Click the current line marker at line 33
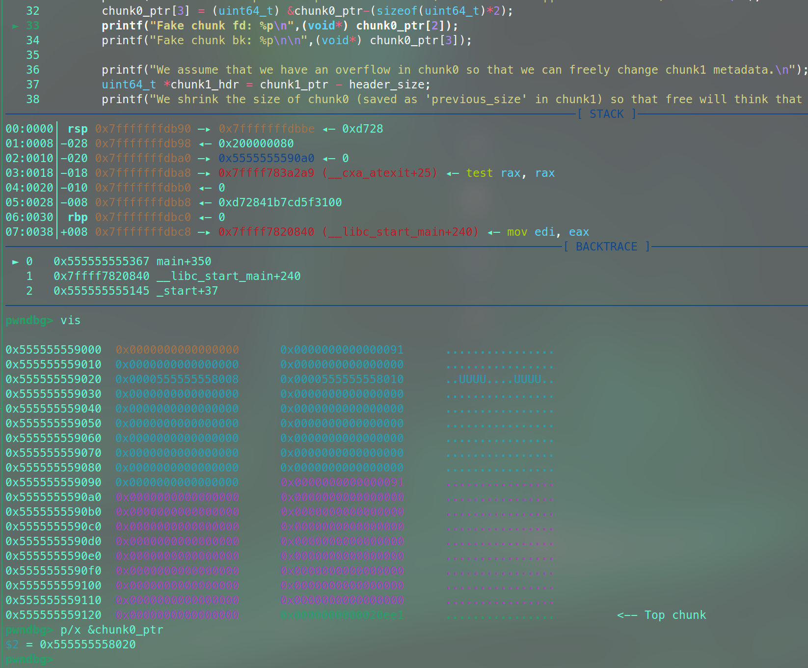The width and height of the screenshot is (808, 668). pos(15,26)
